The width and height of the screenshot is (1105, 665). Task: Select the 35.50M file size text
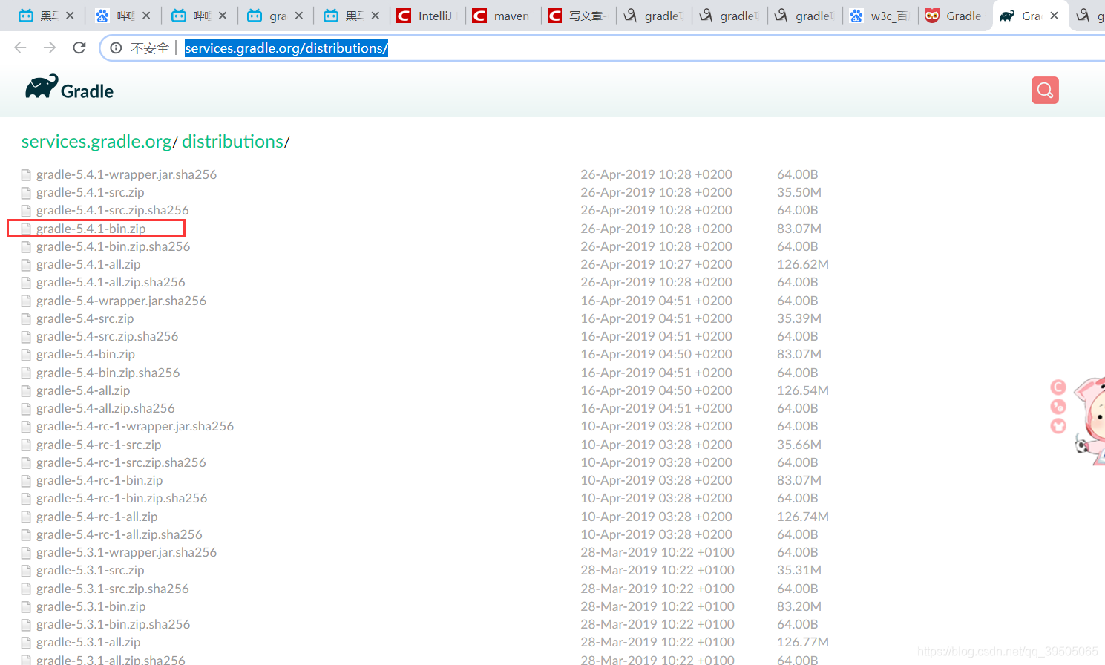[799, 193]
